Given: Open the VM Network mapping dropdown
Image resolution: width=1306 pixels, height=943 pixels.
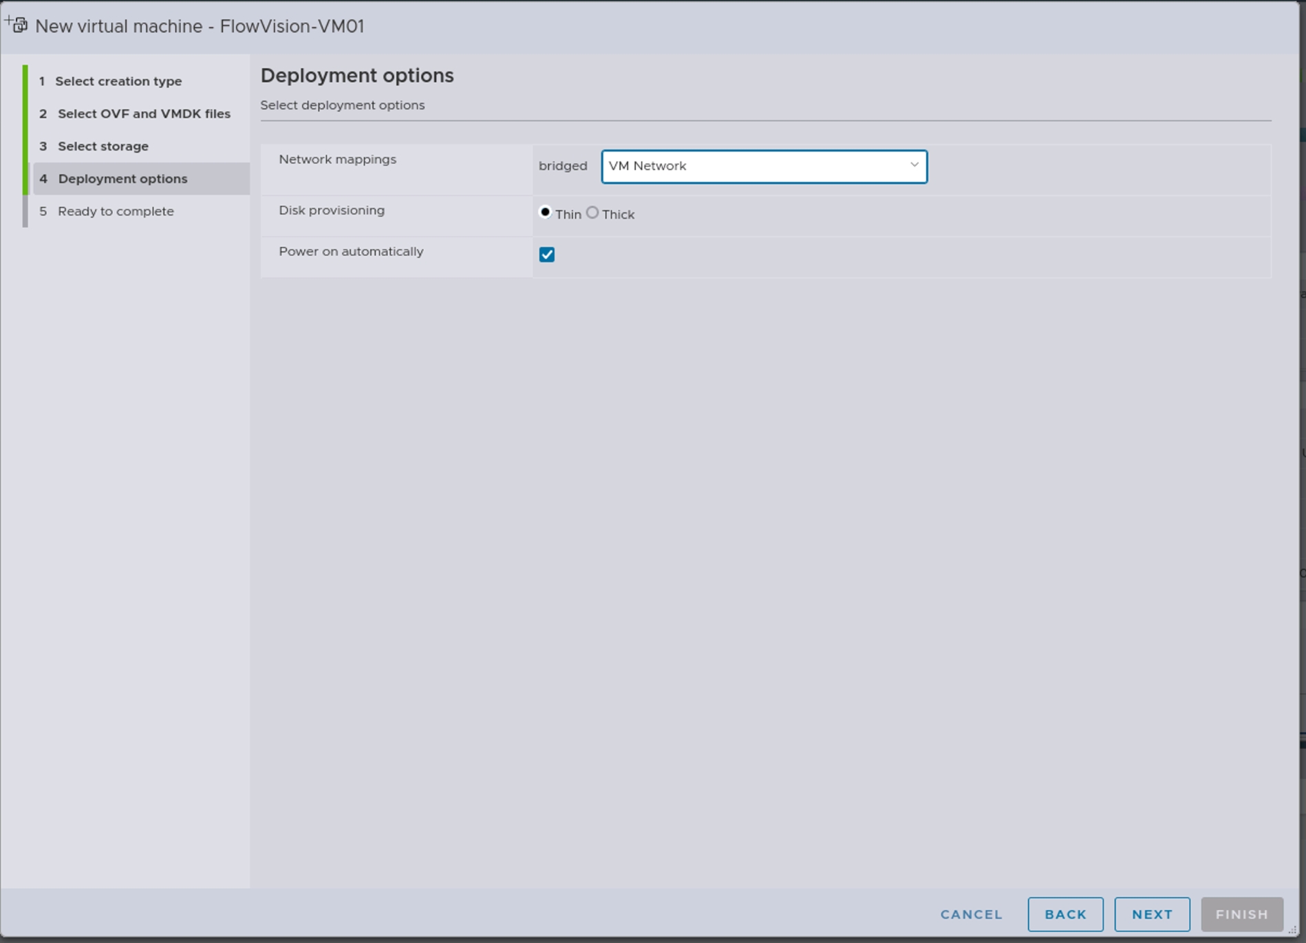Looking at the screenshot, I should point(763,167).
